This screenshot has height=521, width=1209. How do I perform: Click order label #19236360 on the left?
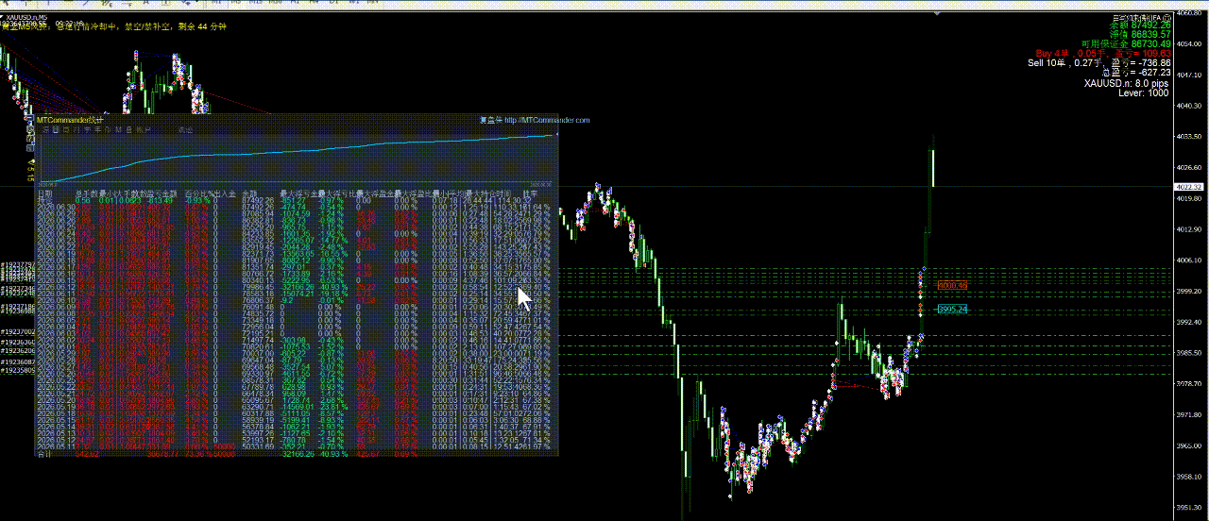(18, 342)
